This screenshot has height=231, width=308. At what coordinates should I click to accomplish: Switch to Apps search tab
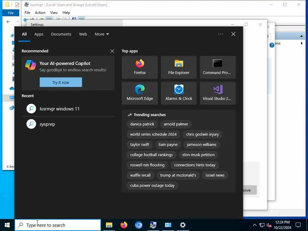39,34
